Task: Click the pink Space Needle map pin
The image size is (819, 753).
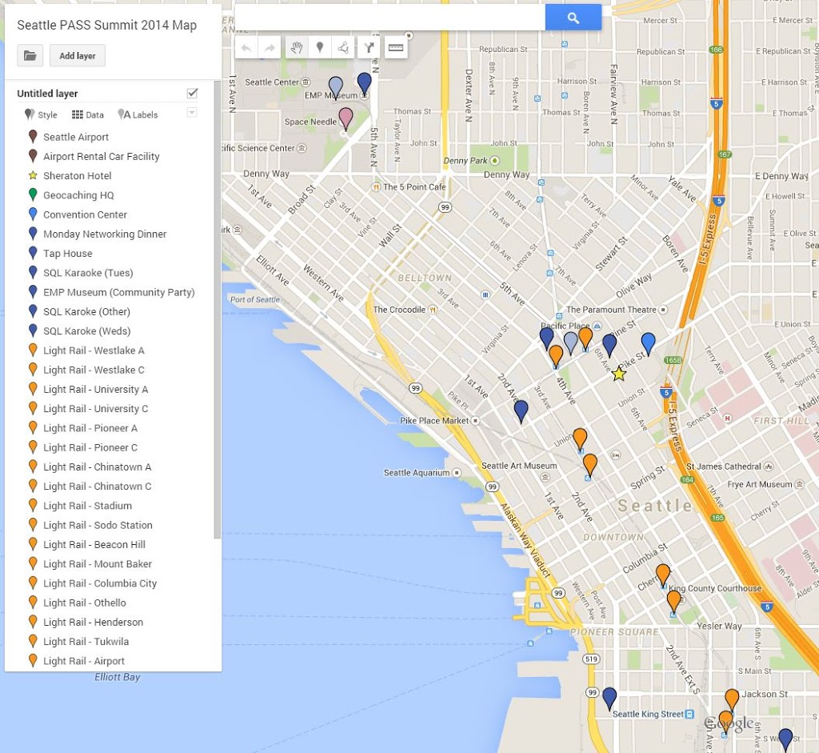Action: (x=346, y=118)
